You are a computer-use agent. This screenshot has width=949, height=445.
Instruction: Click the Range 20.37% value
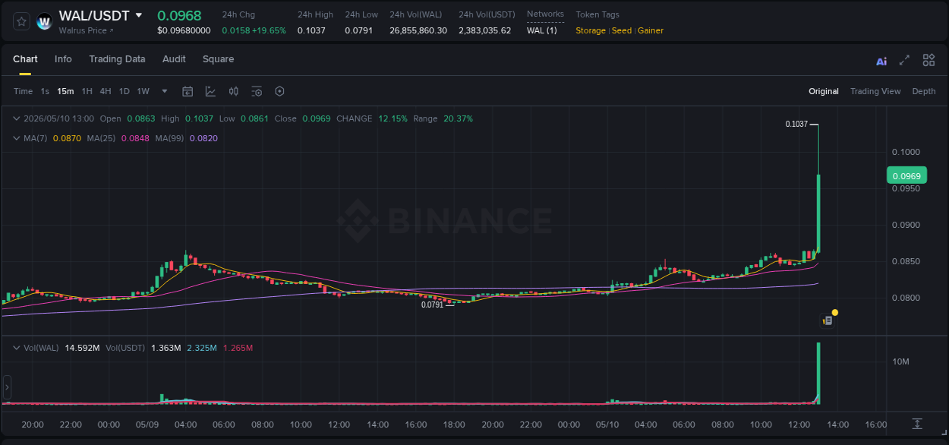[458, 118]
